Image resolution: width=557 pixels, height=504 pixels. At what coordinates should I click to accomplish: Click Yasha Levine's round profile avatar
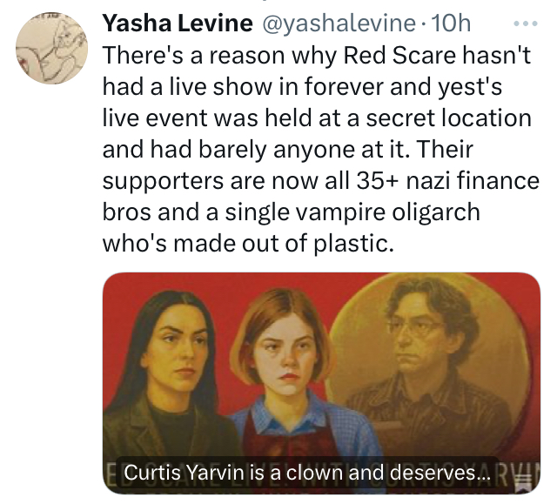click(51, 48)
